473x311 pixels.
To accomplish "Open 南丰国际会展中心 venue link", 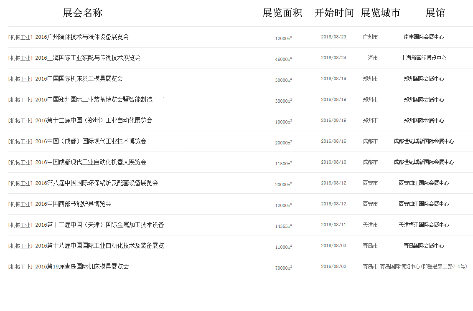I will point(424,37).
